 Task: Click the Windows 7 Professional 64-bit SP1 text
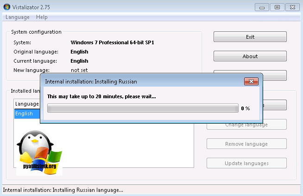[x=112, y=42]
